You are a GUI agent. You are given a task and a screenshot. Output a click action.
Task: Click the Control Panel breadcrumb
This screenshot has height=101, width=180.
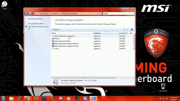coord(44,13)
